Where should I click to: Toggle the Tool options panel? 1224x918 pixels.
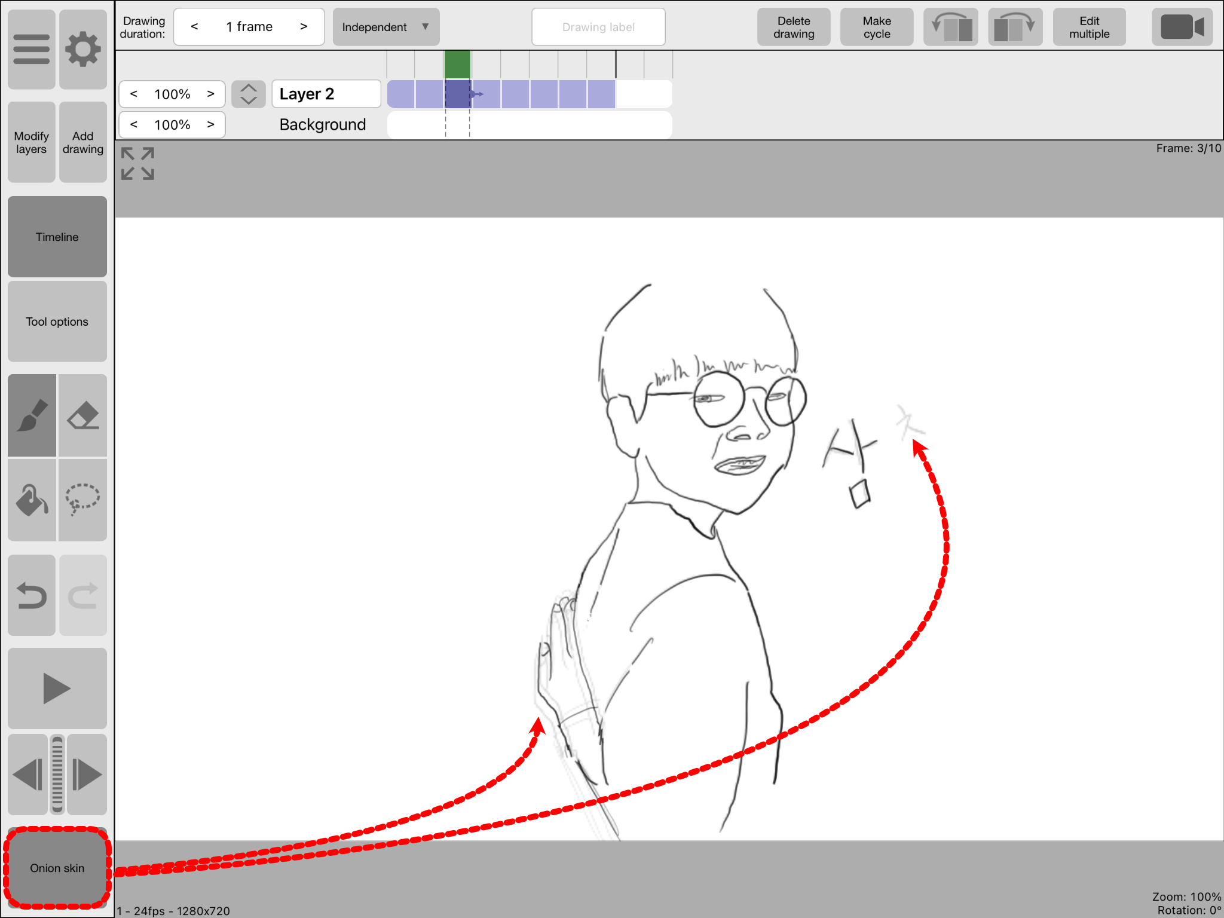(57, 322)
